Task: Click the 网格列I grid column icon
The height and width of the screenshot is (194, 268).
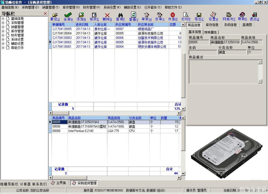Action: pyautogui.click(x=228, y=16)
